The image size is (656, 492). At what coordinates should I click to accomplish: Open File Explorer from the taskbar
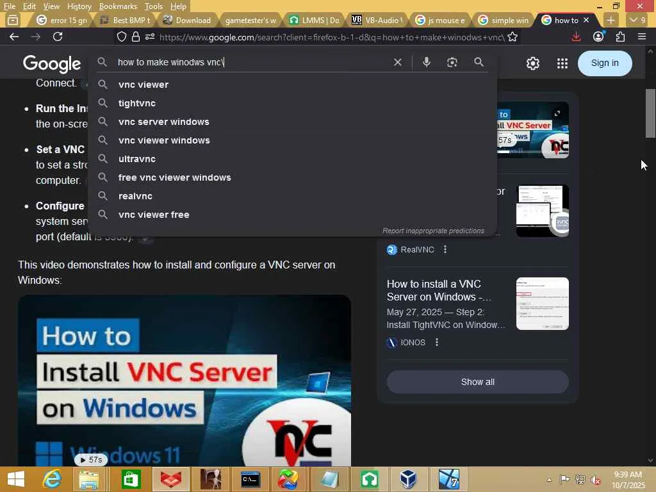coord(88,479)
